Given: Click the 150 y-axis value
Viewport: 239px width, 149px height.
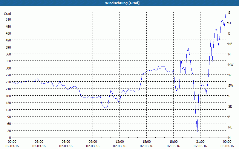Looking at the screenshot, I should pos(8,103).
